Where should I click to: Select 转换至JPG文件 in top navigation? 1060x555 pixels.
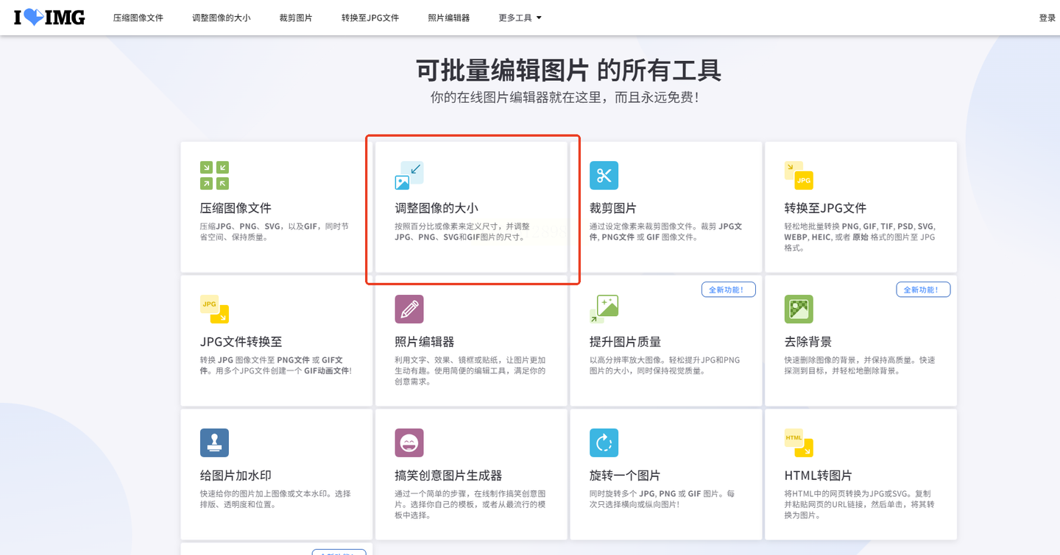tap(370, 18)
